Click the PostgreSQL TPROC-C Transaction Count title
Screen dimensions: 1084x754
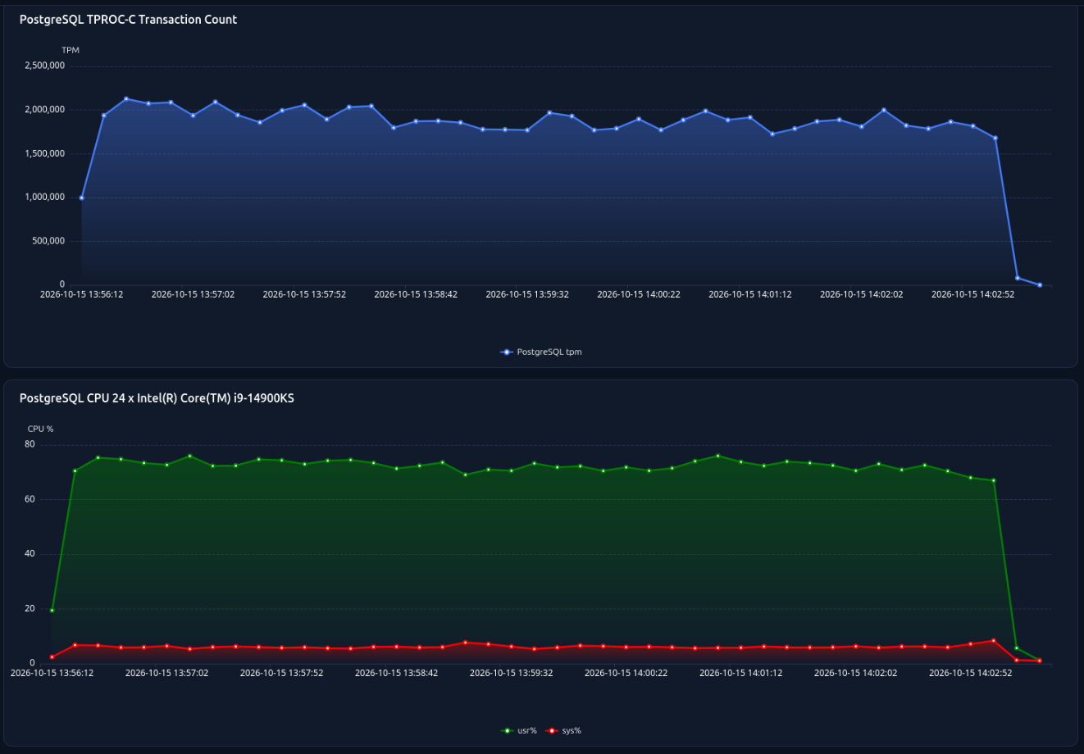coord(129,19)
